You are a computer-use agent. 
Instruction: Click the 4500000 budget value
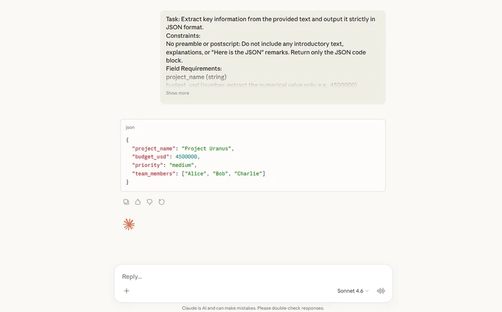(186, 157)
